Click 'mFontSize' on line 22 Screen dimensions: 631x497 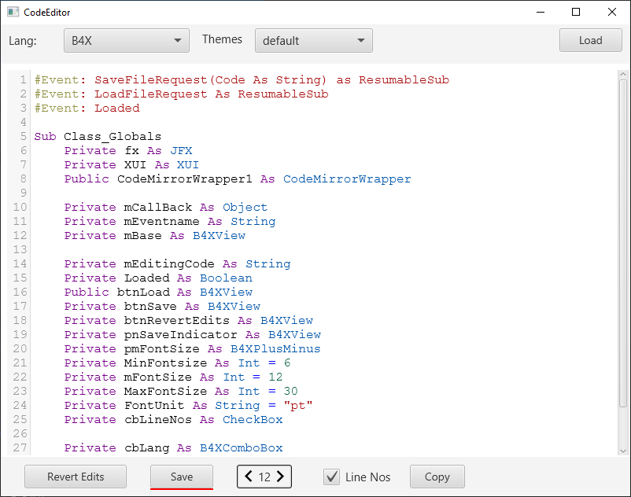coord(158,377)
